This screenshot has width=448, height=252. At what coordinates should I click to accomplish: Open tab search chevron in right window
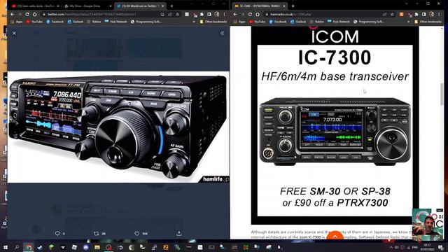[x=406, y=3]
